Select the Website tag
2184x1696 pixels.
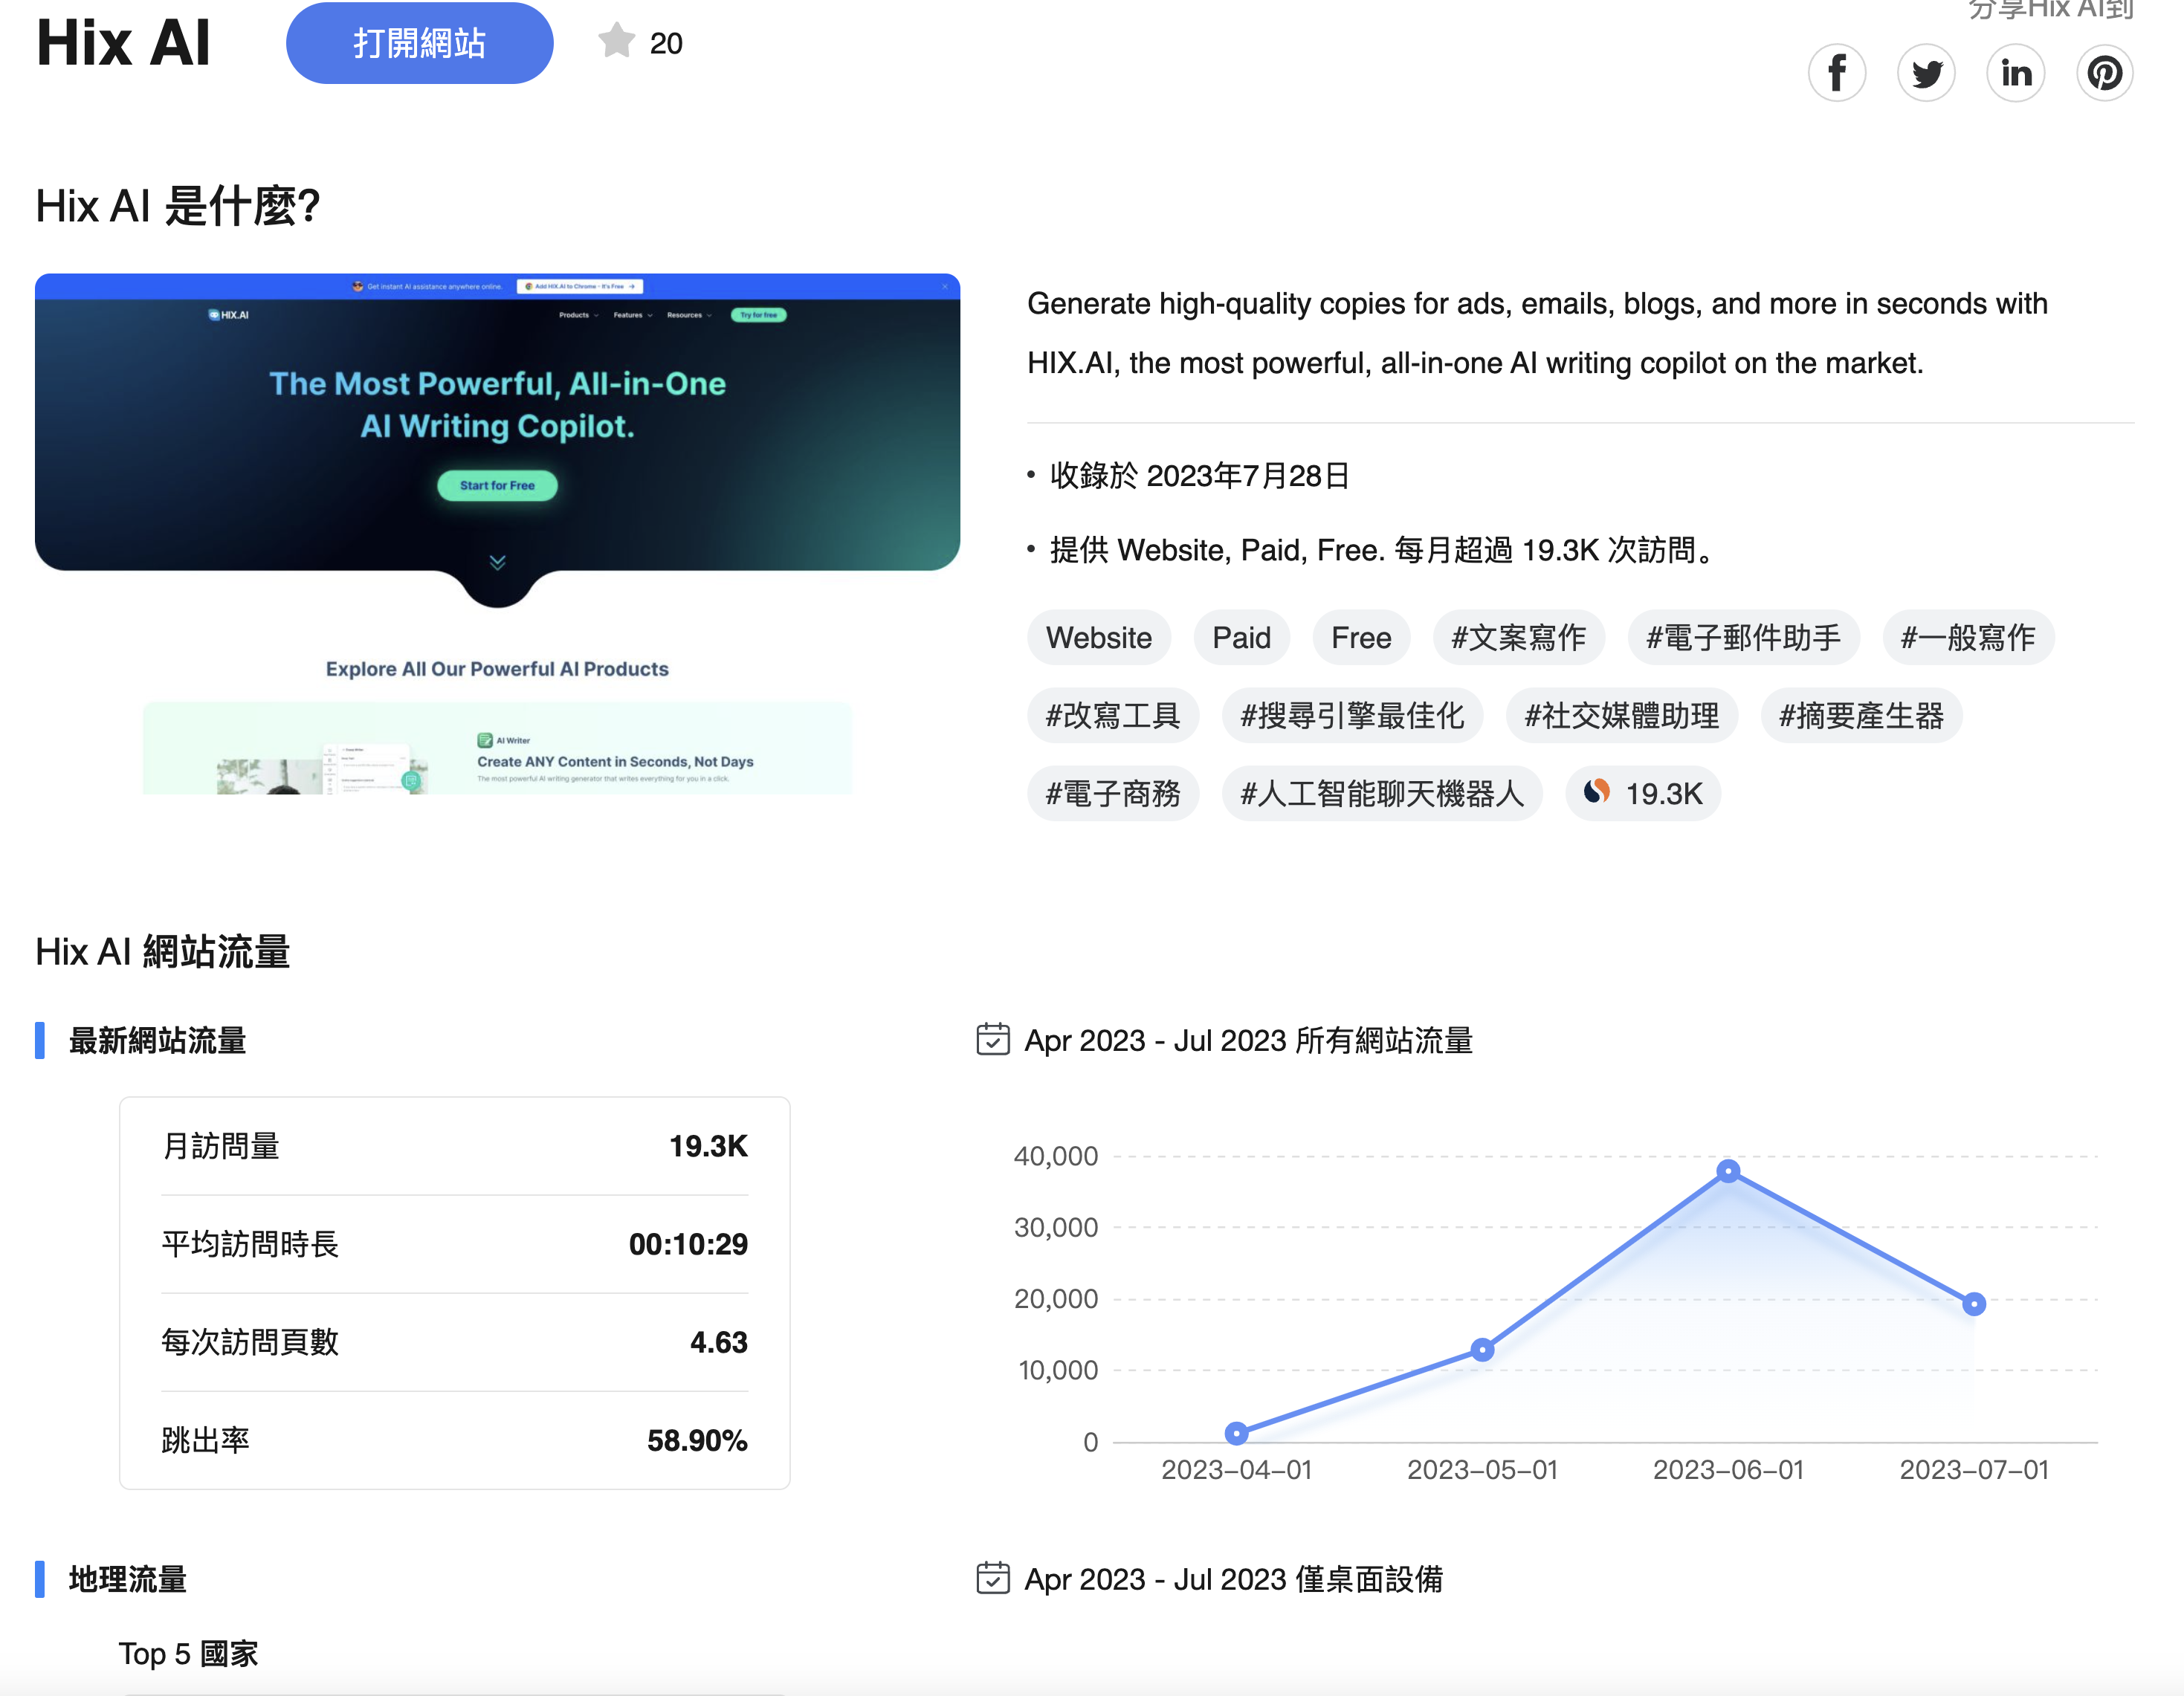point(1098,638)
